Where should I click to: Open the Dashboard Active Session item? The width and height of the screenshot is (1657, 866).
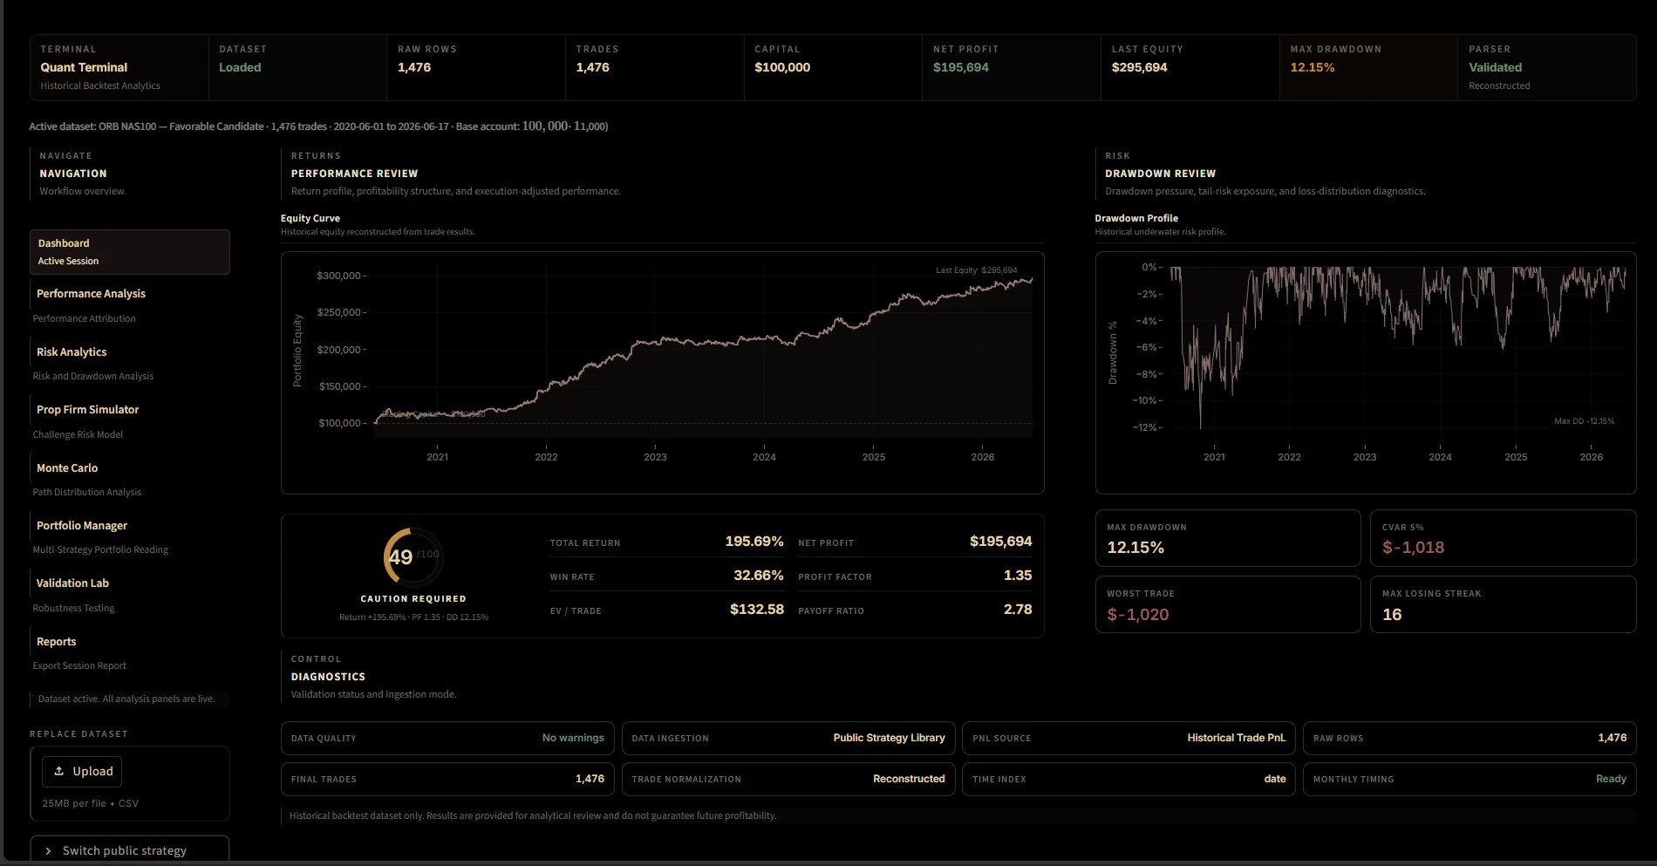pyautogui.click(x=130, y=252)
